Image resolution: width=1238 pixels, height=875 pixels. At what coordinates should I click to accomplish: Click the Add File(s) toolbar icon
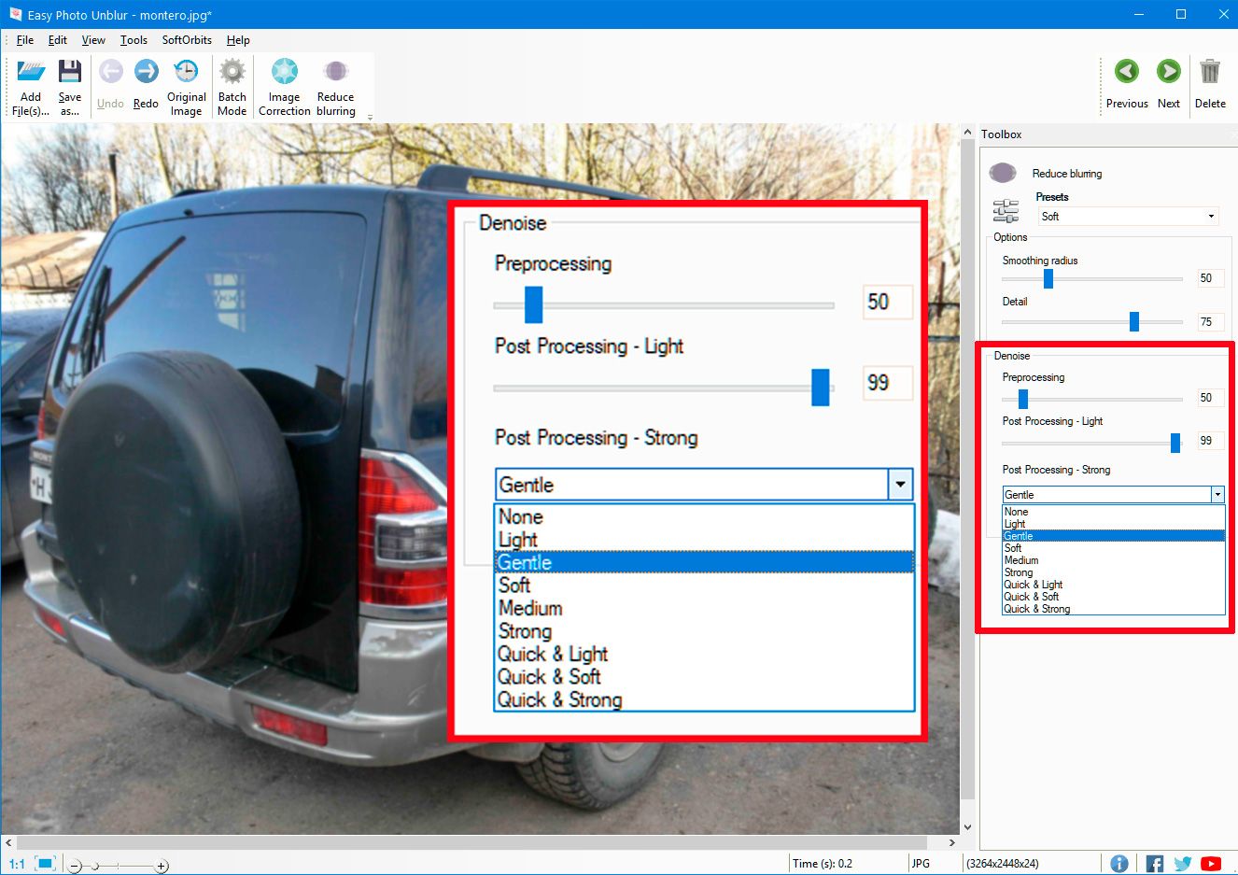(x=31, y=73)
